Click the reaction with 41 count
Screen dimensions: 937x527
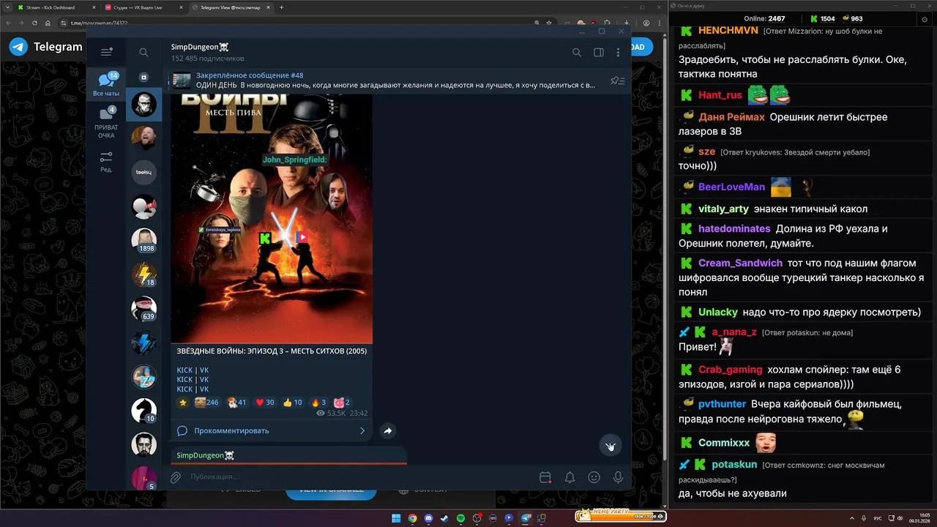(237, 403)
